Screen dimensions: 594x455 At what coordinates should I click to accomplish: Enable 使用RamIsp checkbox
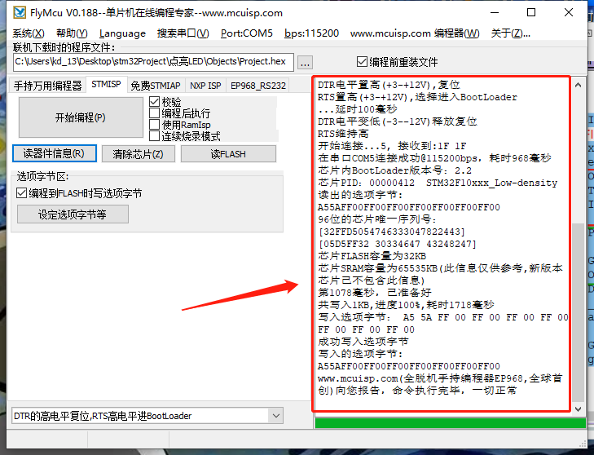155,125
